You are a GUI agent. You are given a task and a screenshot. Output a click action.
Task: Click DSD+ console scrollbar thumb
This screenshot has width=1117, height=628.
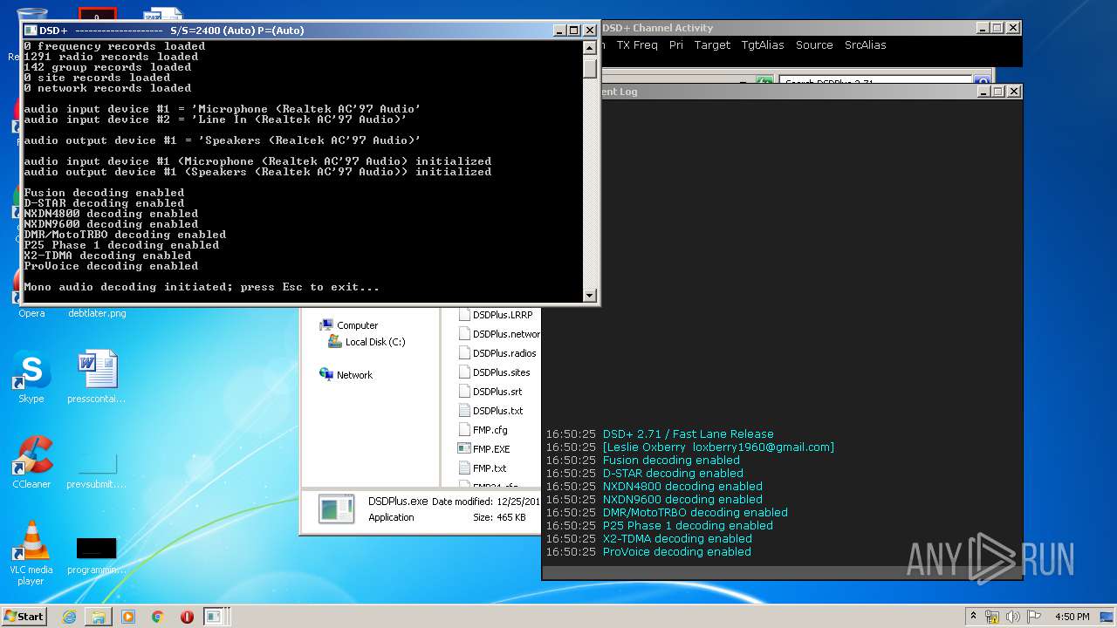[590, 67]
